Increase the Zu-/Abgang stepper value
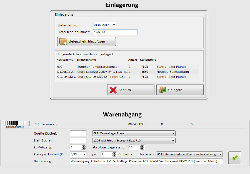Image resolution: width=250 pixels, height=174 pixels. click(x=84, y=146)
